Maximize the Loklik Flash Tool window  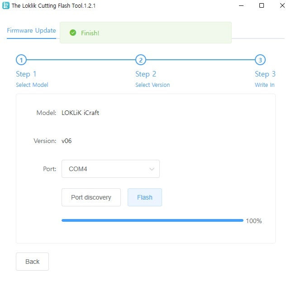pyautogui.click(x=262, y=5)
